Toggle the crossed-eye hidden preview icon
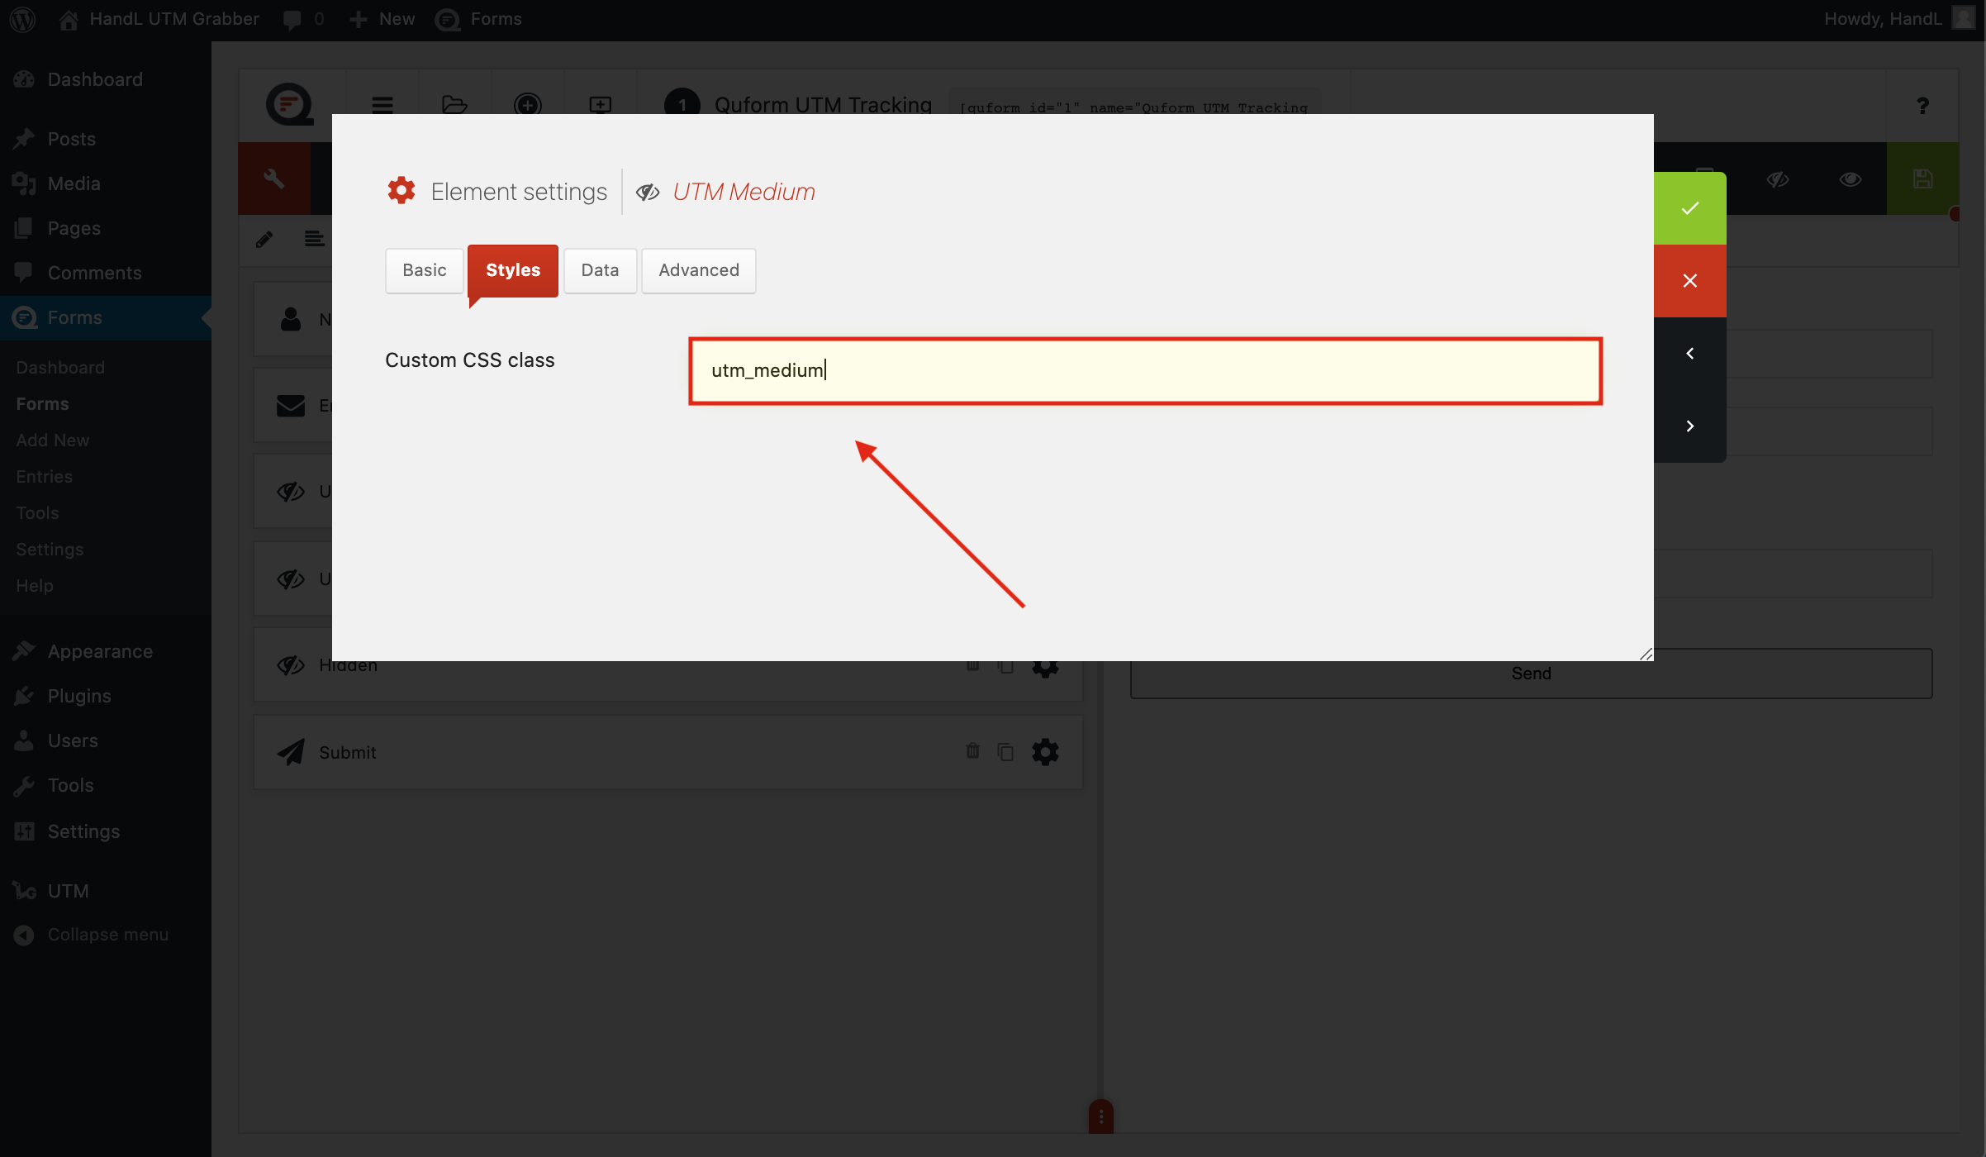Image resolution: width=1986 pixels, height=1157 pixels. click(x=1778, y=179)
